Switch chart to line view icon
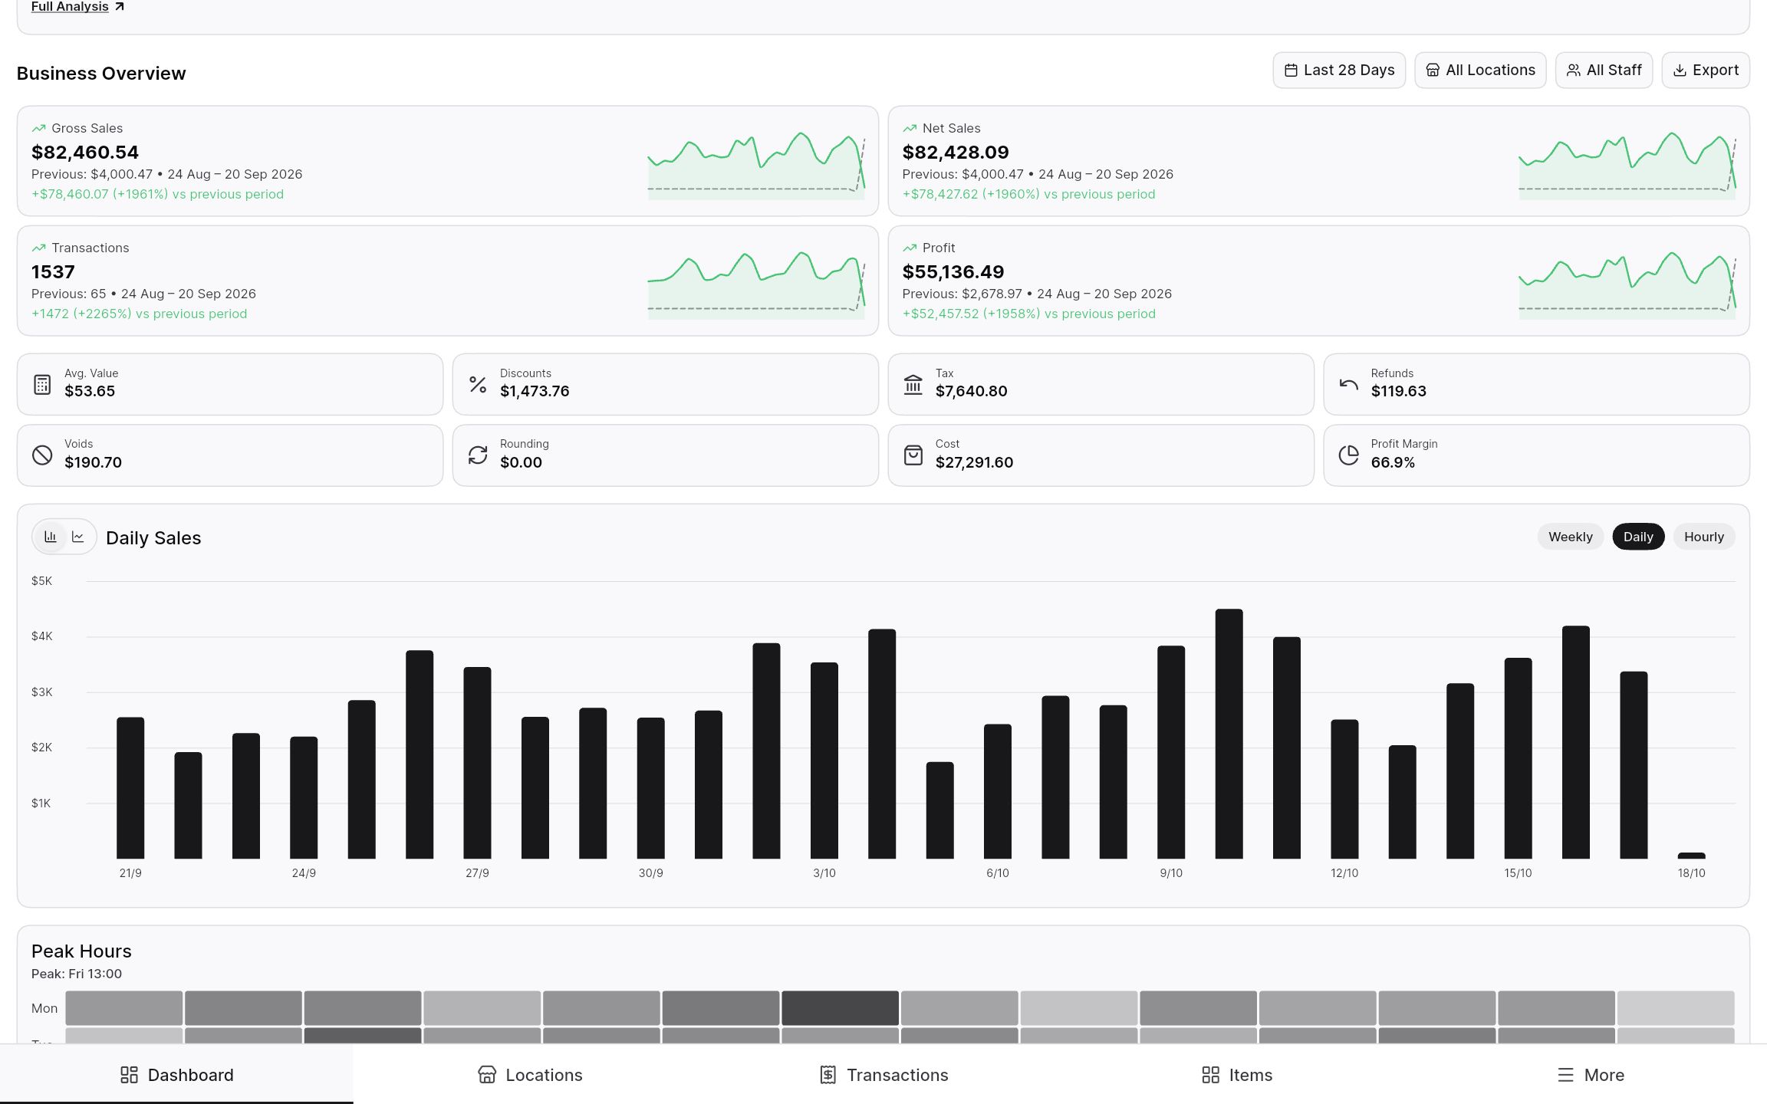Viewport: 1767px width, 1104px height. click(x=78, y=537)
